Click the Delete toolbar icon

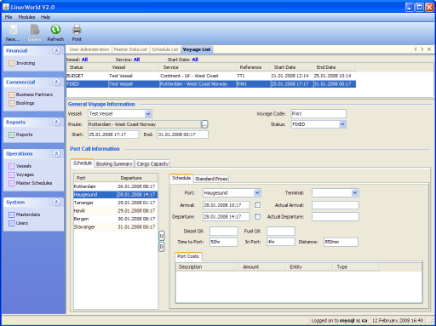[x=35, y=32]
